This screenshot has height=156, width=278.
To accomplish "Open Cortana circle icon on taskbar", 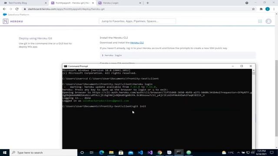I will pyautogui.click(x=82, y=153).
